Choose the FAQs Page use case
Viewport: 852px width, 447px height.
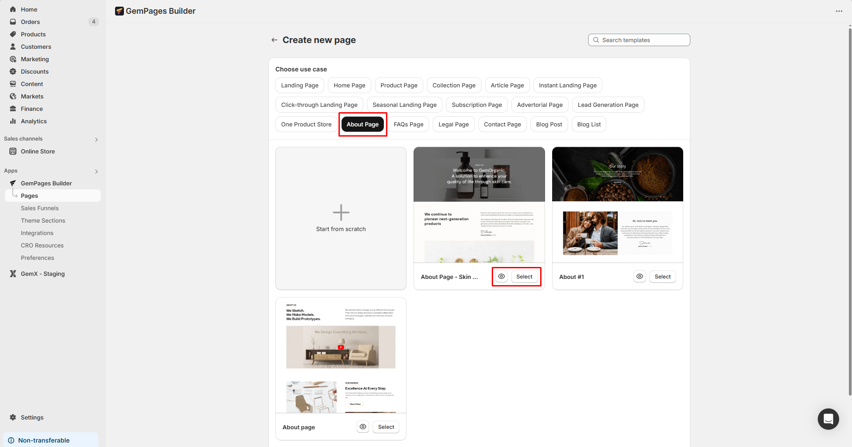(x=408, y=124)
